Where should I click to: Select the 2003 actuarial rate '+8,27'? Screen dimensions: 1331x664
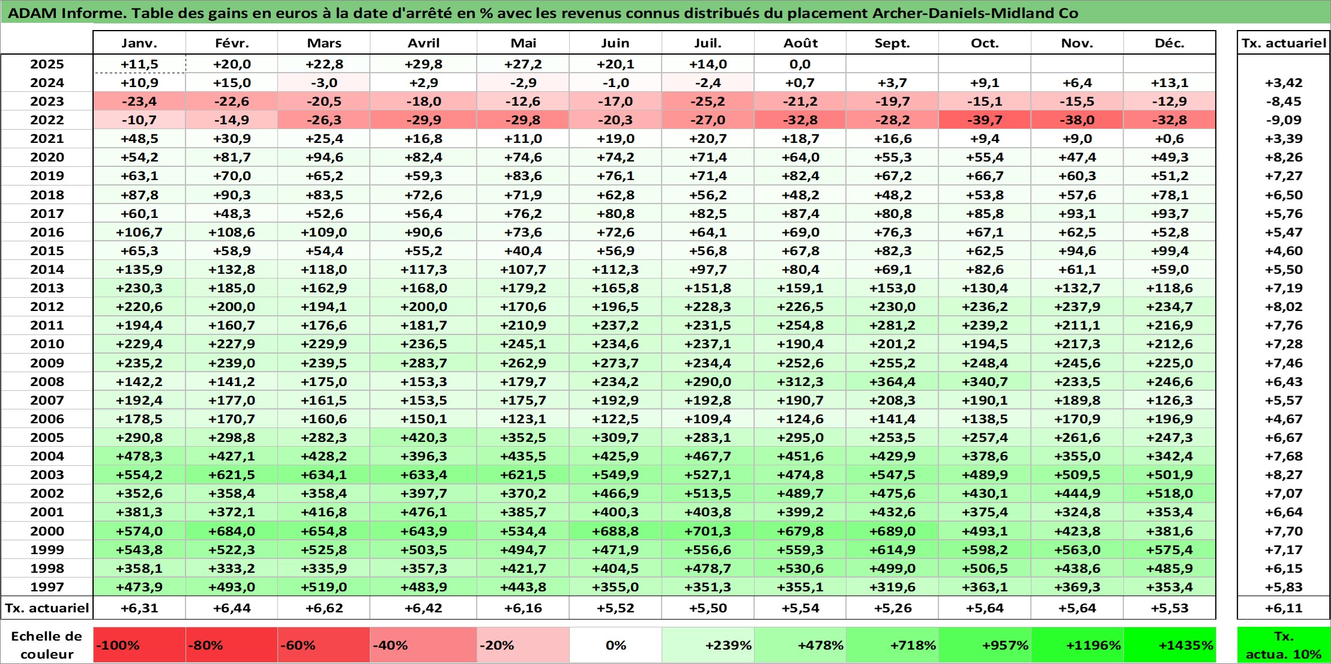point(1284,475)
